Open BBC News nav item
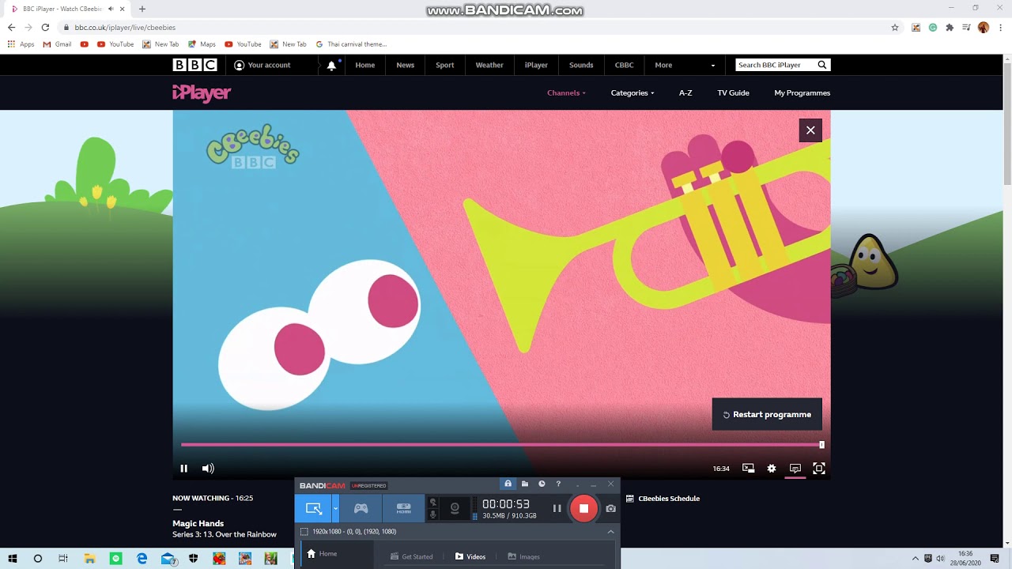Screen dimensions: 1012x569 (406, 65)
